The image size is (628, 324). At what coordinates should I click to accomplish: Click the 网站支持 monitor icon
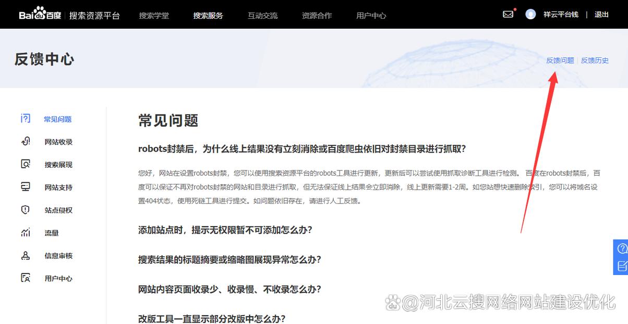[26, 187]
